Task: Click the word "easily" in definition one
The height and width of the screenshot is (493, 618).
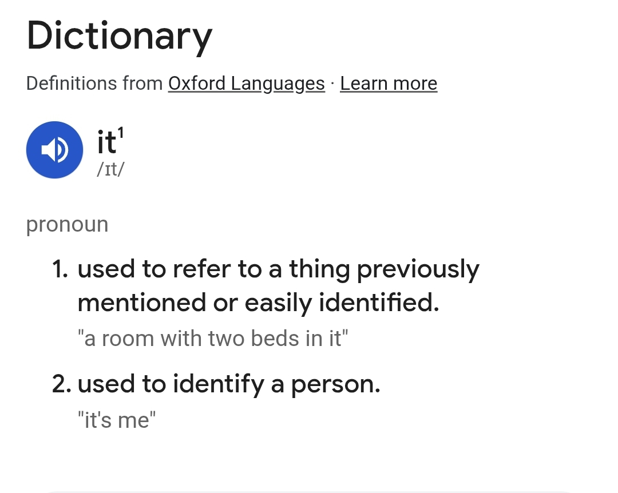Action: [x=278, y=303]
